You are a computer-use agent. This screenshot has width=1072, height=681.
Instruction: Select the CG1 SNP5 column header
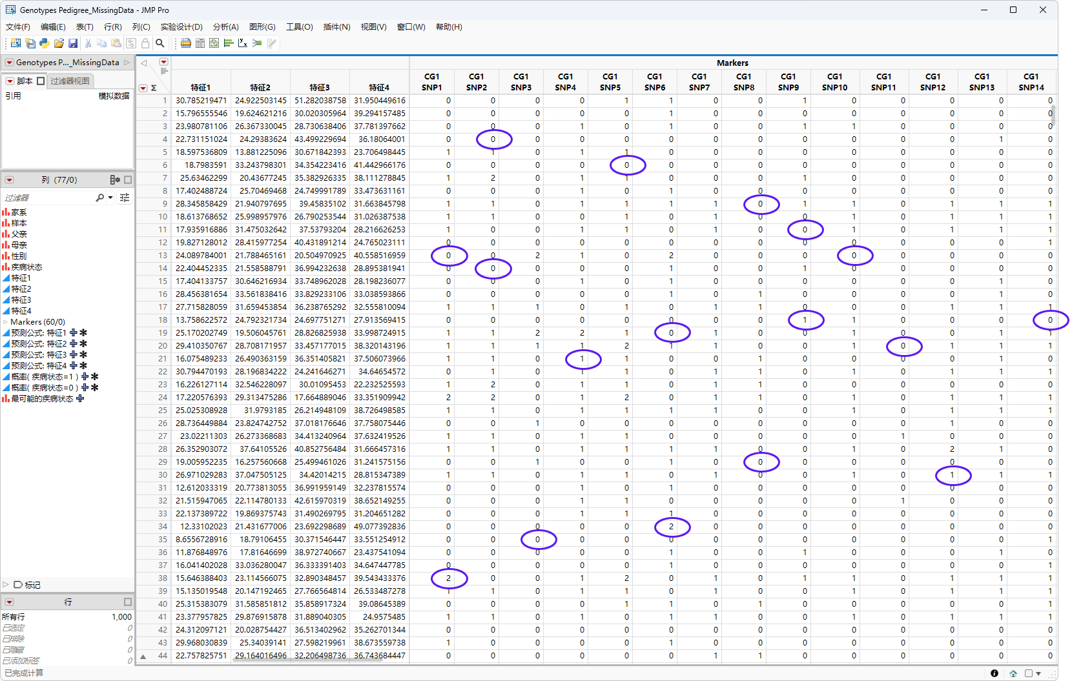coord(610,82)
